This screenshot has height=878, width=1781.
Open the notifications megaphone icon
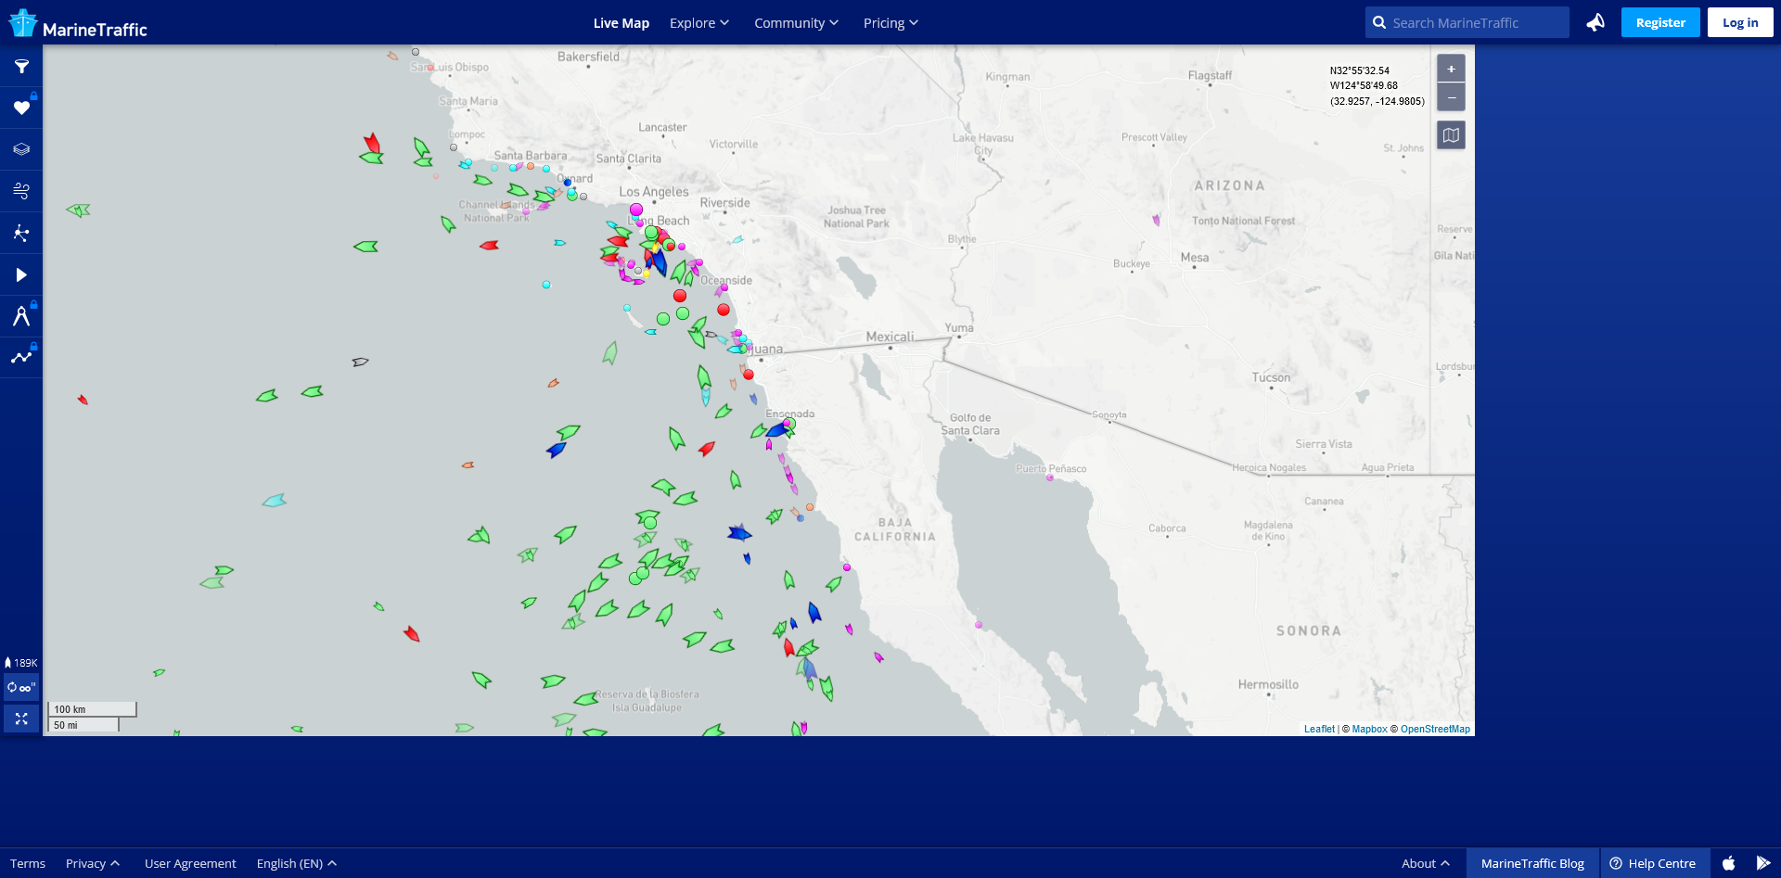coord(1595,22)
